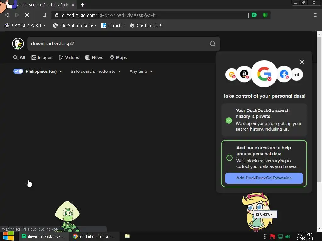Click the green shield icon in address bar
322x241 pixels.
(265, 15)
